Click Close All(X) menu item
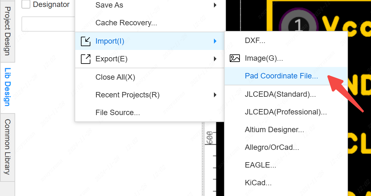 tap(115, 77)
